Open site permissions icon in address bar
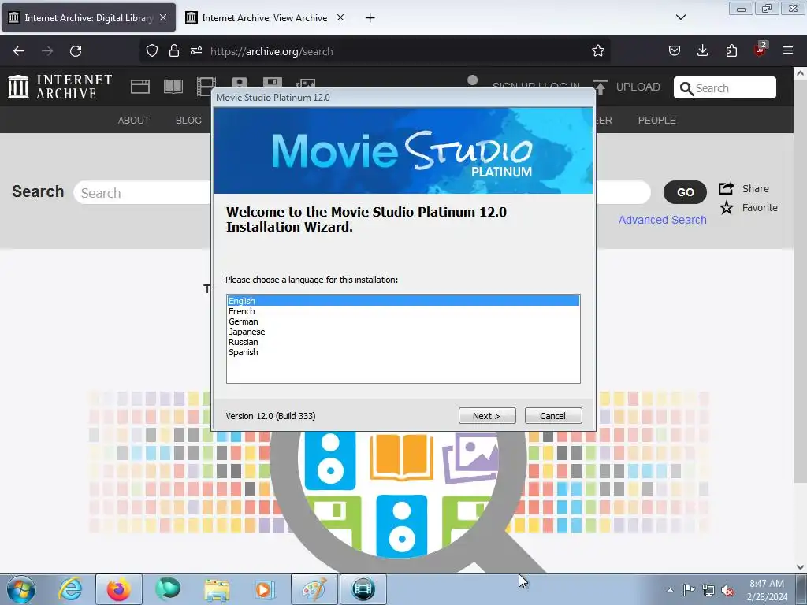This screenshot has width=807, height=605. (x=196, y=51)
